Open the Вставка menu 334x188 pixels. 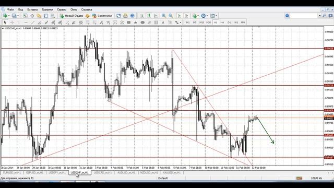32,9
